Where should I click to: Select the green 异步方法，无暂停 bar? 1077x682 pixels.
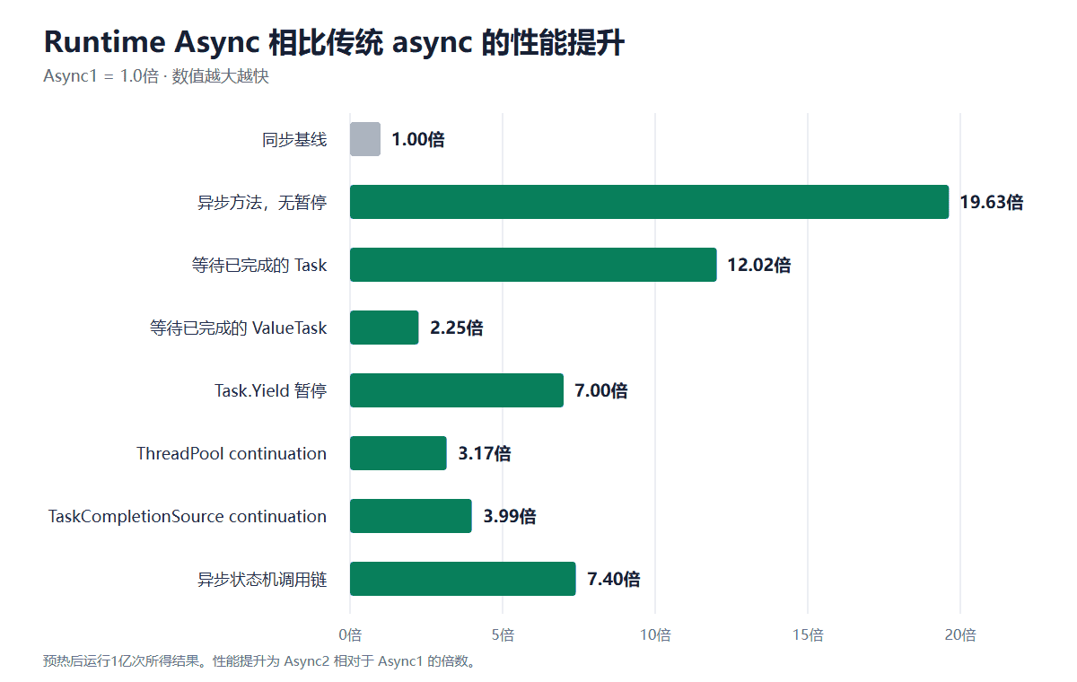tap(649, 202)
